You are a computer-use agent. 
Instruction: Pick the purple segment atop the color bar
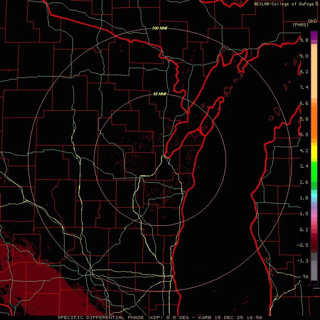[x=314, y=36]
